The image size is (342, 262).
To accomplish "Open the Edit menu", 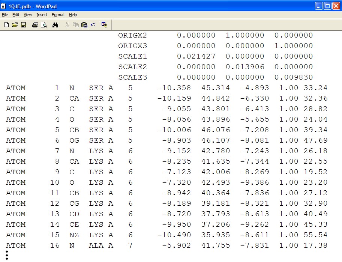I will click(16, 15).
